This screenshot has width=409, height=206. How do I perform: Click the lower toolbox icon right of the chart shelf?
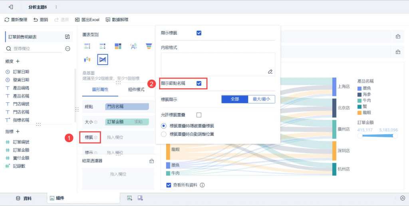click(398, 52)
